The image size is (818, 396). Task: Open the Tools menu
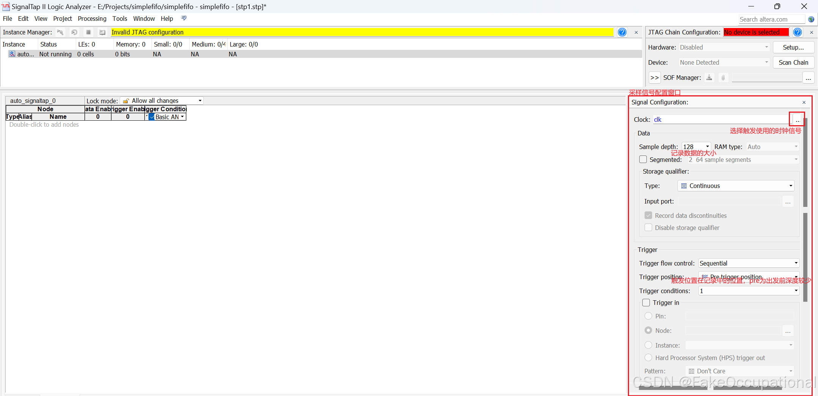click(120, 19)
